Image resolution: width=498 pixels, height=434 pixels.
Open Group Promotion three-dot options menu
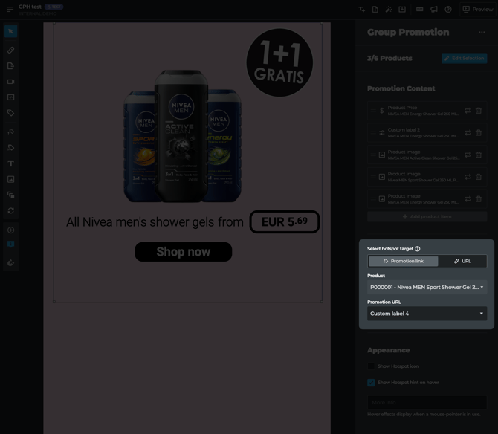click(x=482, y=32)
